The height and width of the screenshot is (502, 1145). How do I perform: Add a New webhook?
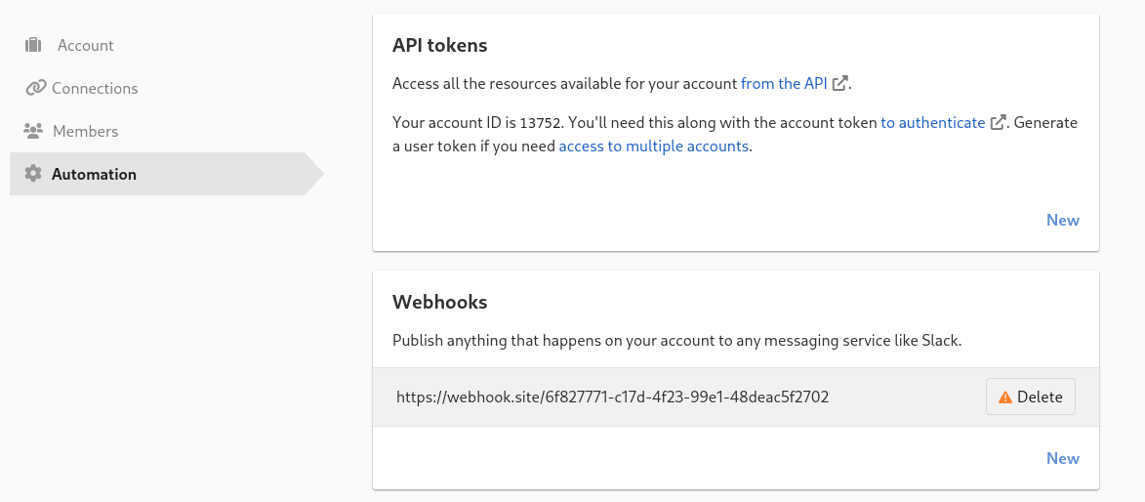tap(1062, 458)
